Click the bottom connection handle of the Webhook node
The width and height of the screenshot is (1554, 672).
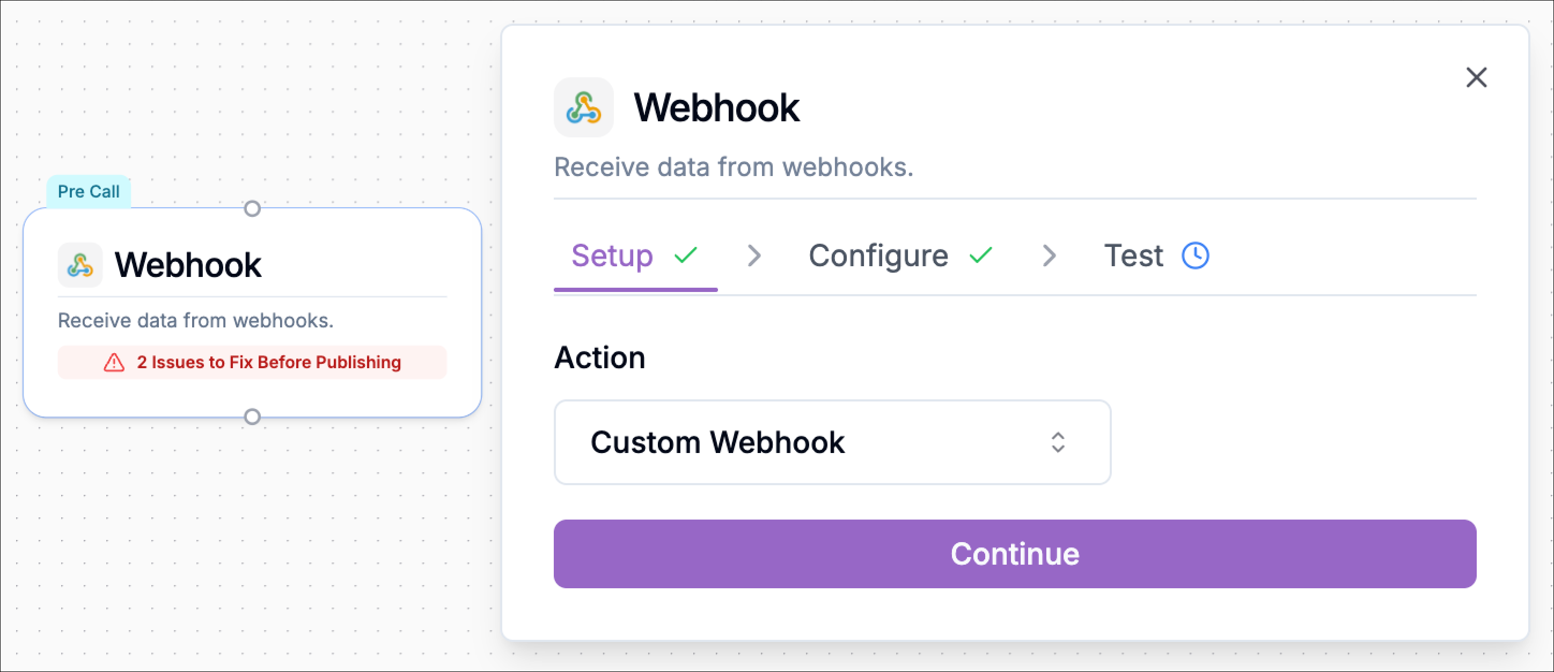253,416
